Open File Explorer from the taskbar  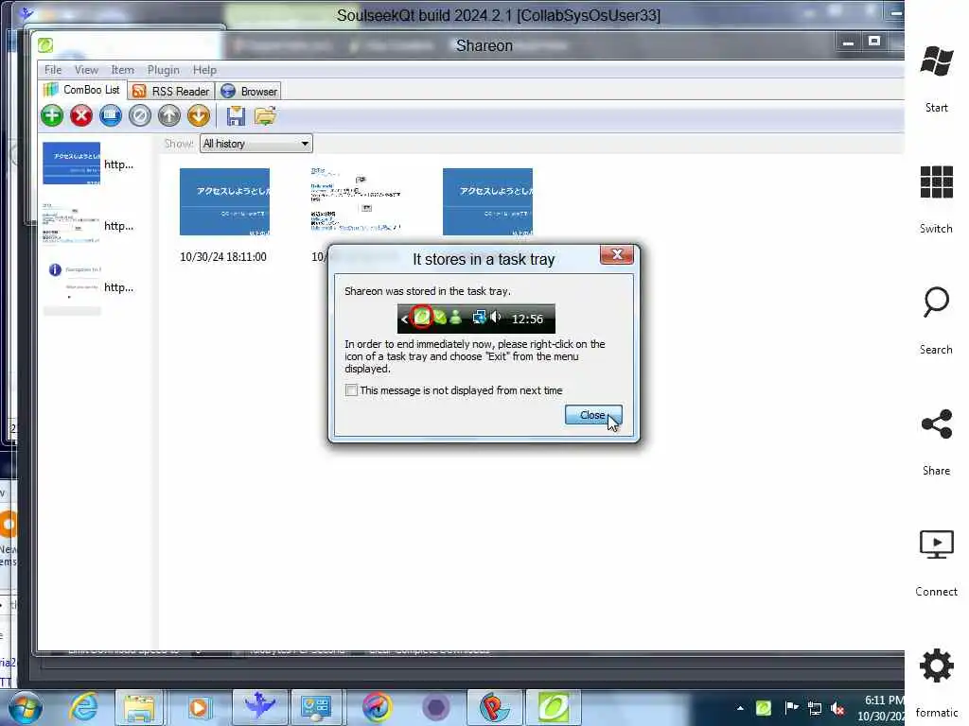pyautogui.click(x=139, y=707)
